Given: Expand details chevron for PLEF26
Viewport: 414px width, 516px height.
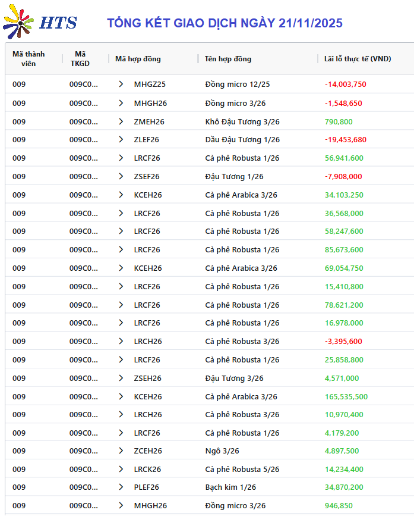Looking at the screenshot, I should click(x=121, y=487).
